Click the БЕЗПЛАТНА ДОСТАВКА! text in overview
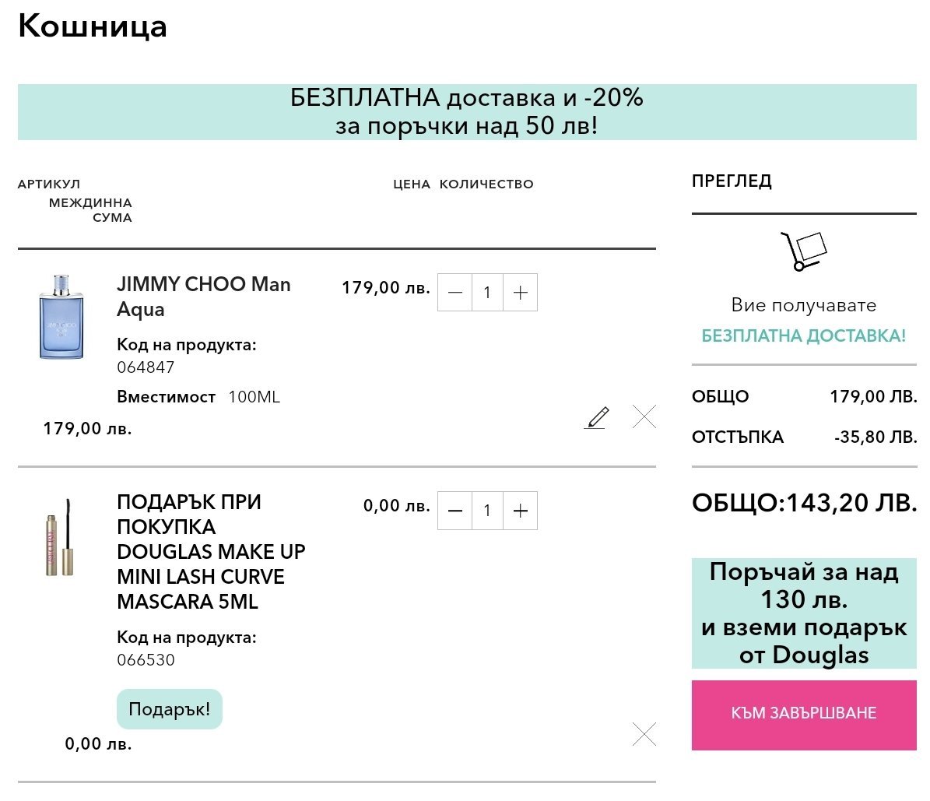Viewport: 930px width, 801px height. click(804, 336)
